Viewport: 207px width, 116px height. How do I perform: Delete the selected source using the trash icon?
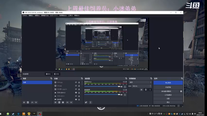59,102
